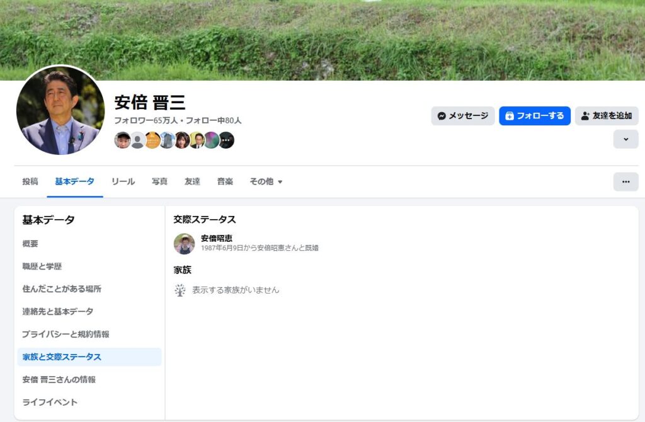Click the 友達を追加 button
The width and height of the screenshot is (645, 422).
[606, 116]
